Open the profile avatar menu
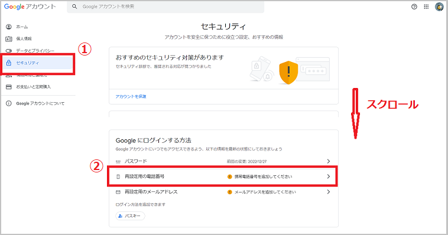 click(439, 6)
